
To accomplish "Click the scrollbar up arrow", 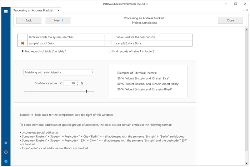I will point(246,29).
